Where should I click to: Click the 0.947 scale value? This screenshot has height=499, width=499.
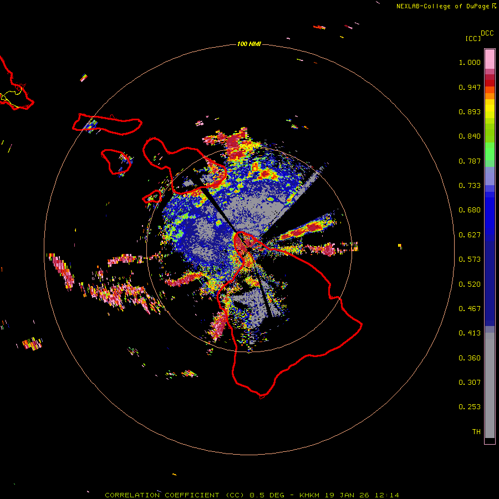click(470, 87)
